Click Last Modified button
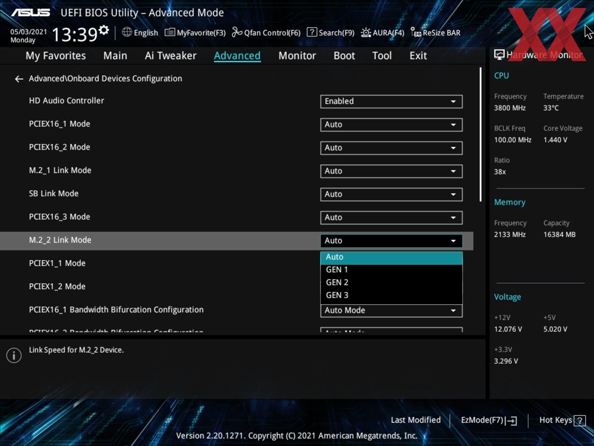Screen dimensions: 594x446 click(415, 420)
